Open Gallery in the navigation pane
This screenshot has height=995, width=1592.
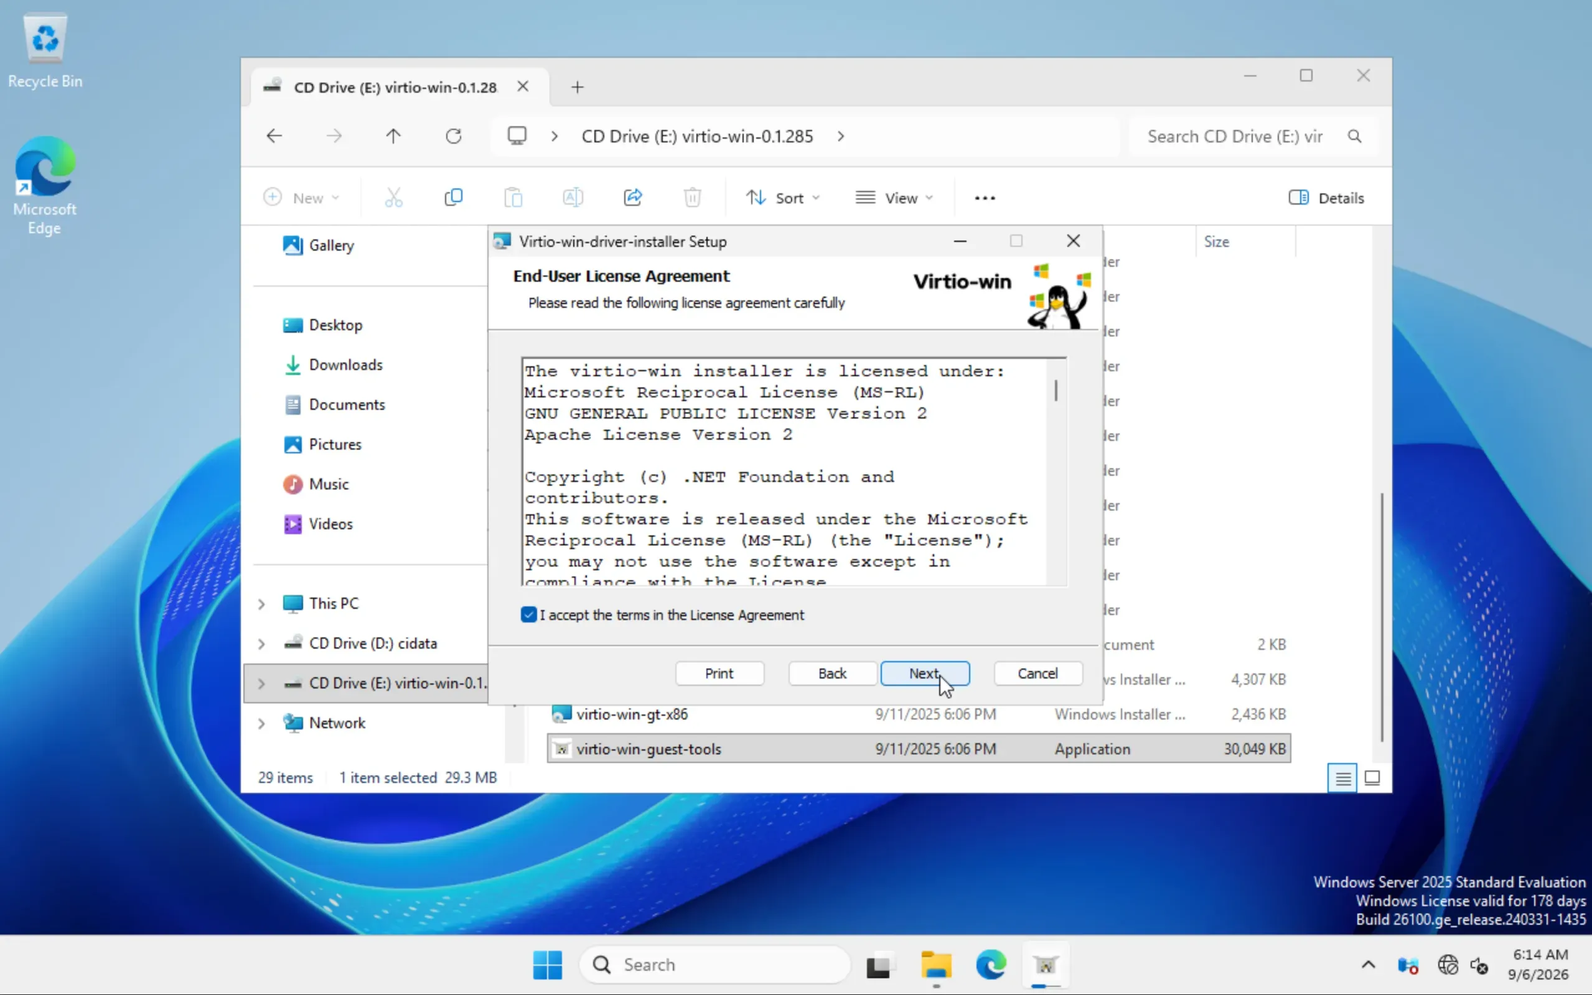[x=319, y=246]
